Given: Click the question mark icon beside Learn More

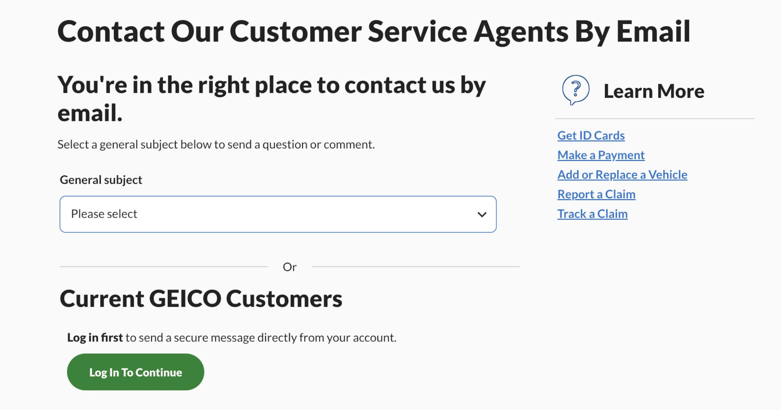Looking at the screenshot, I should (x=576, y=89).
